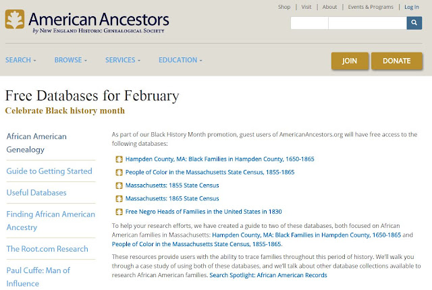The width and height of the screenshot is (432, 290).
Task: Click the icon beside Massachusetts 1865 State Census
Action: click(119, 199)
